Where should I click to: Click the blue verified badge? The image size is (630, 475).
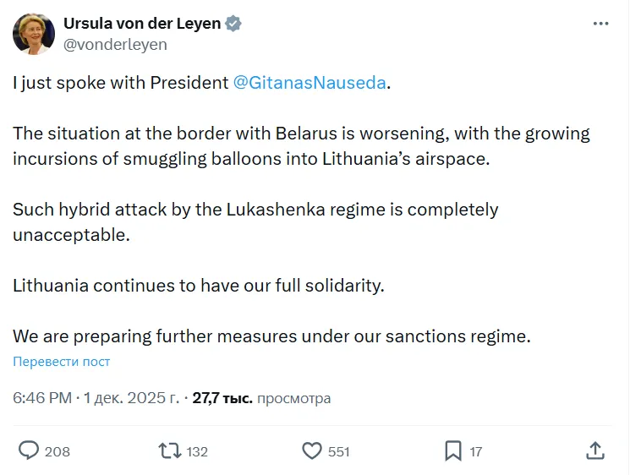233,25
